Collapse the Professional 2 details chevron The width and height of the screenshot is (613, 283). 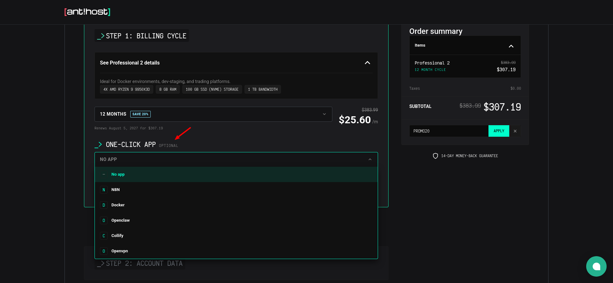[x=367, y=63]
